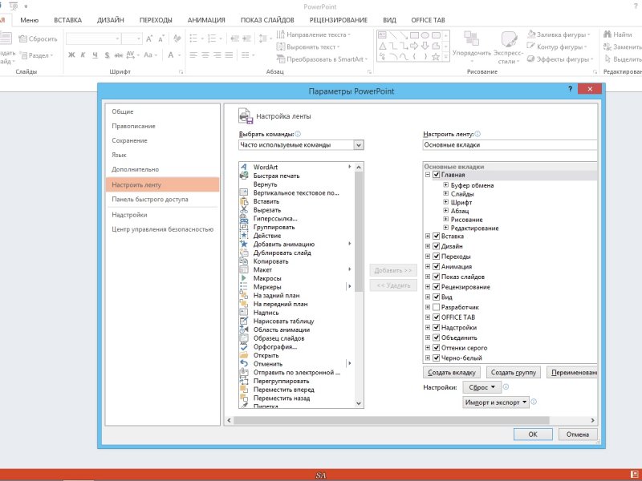Open Упорядочить arrange icon in ribbon

tap(471, 38)
